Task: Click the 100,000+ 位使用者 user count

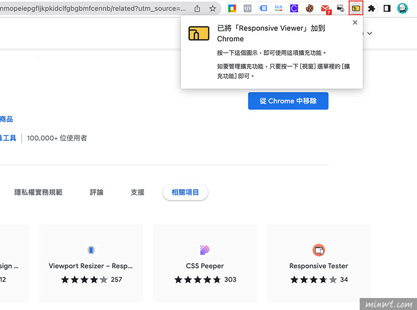Action: (57, 138)
